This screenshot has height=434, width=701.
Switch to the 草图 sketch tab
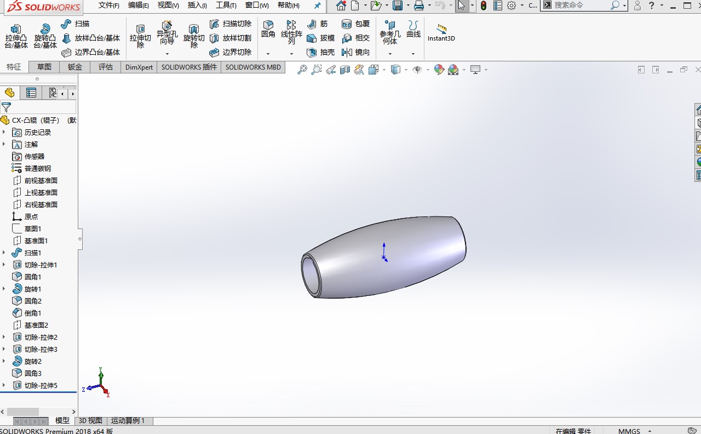44,67
